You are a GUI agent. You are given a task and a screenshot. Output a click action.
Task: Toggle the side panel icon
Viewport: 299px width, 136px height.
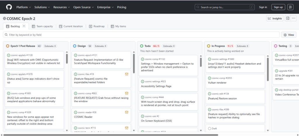click(x=288, y=18)
